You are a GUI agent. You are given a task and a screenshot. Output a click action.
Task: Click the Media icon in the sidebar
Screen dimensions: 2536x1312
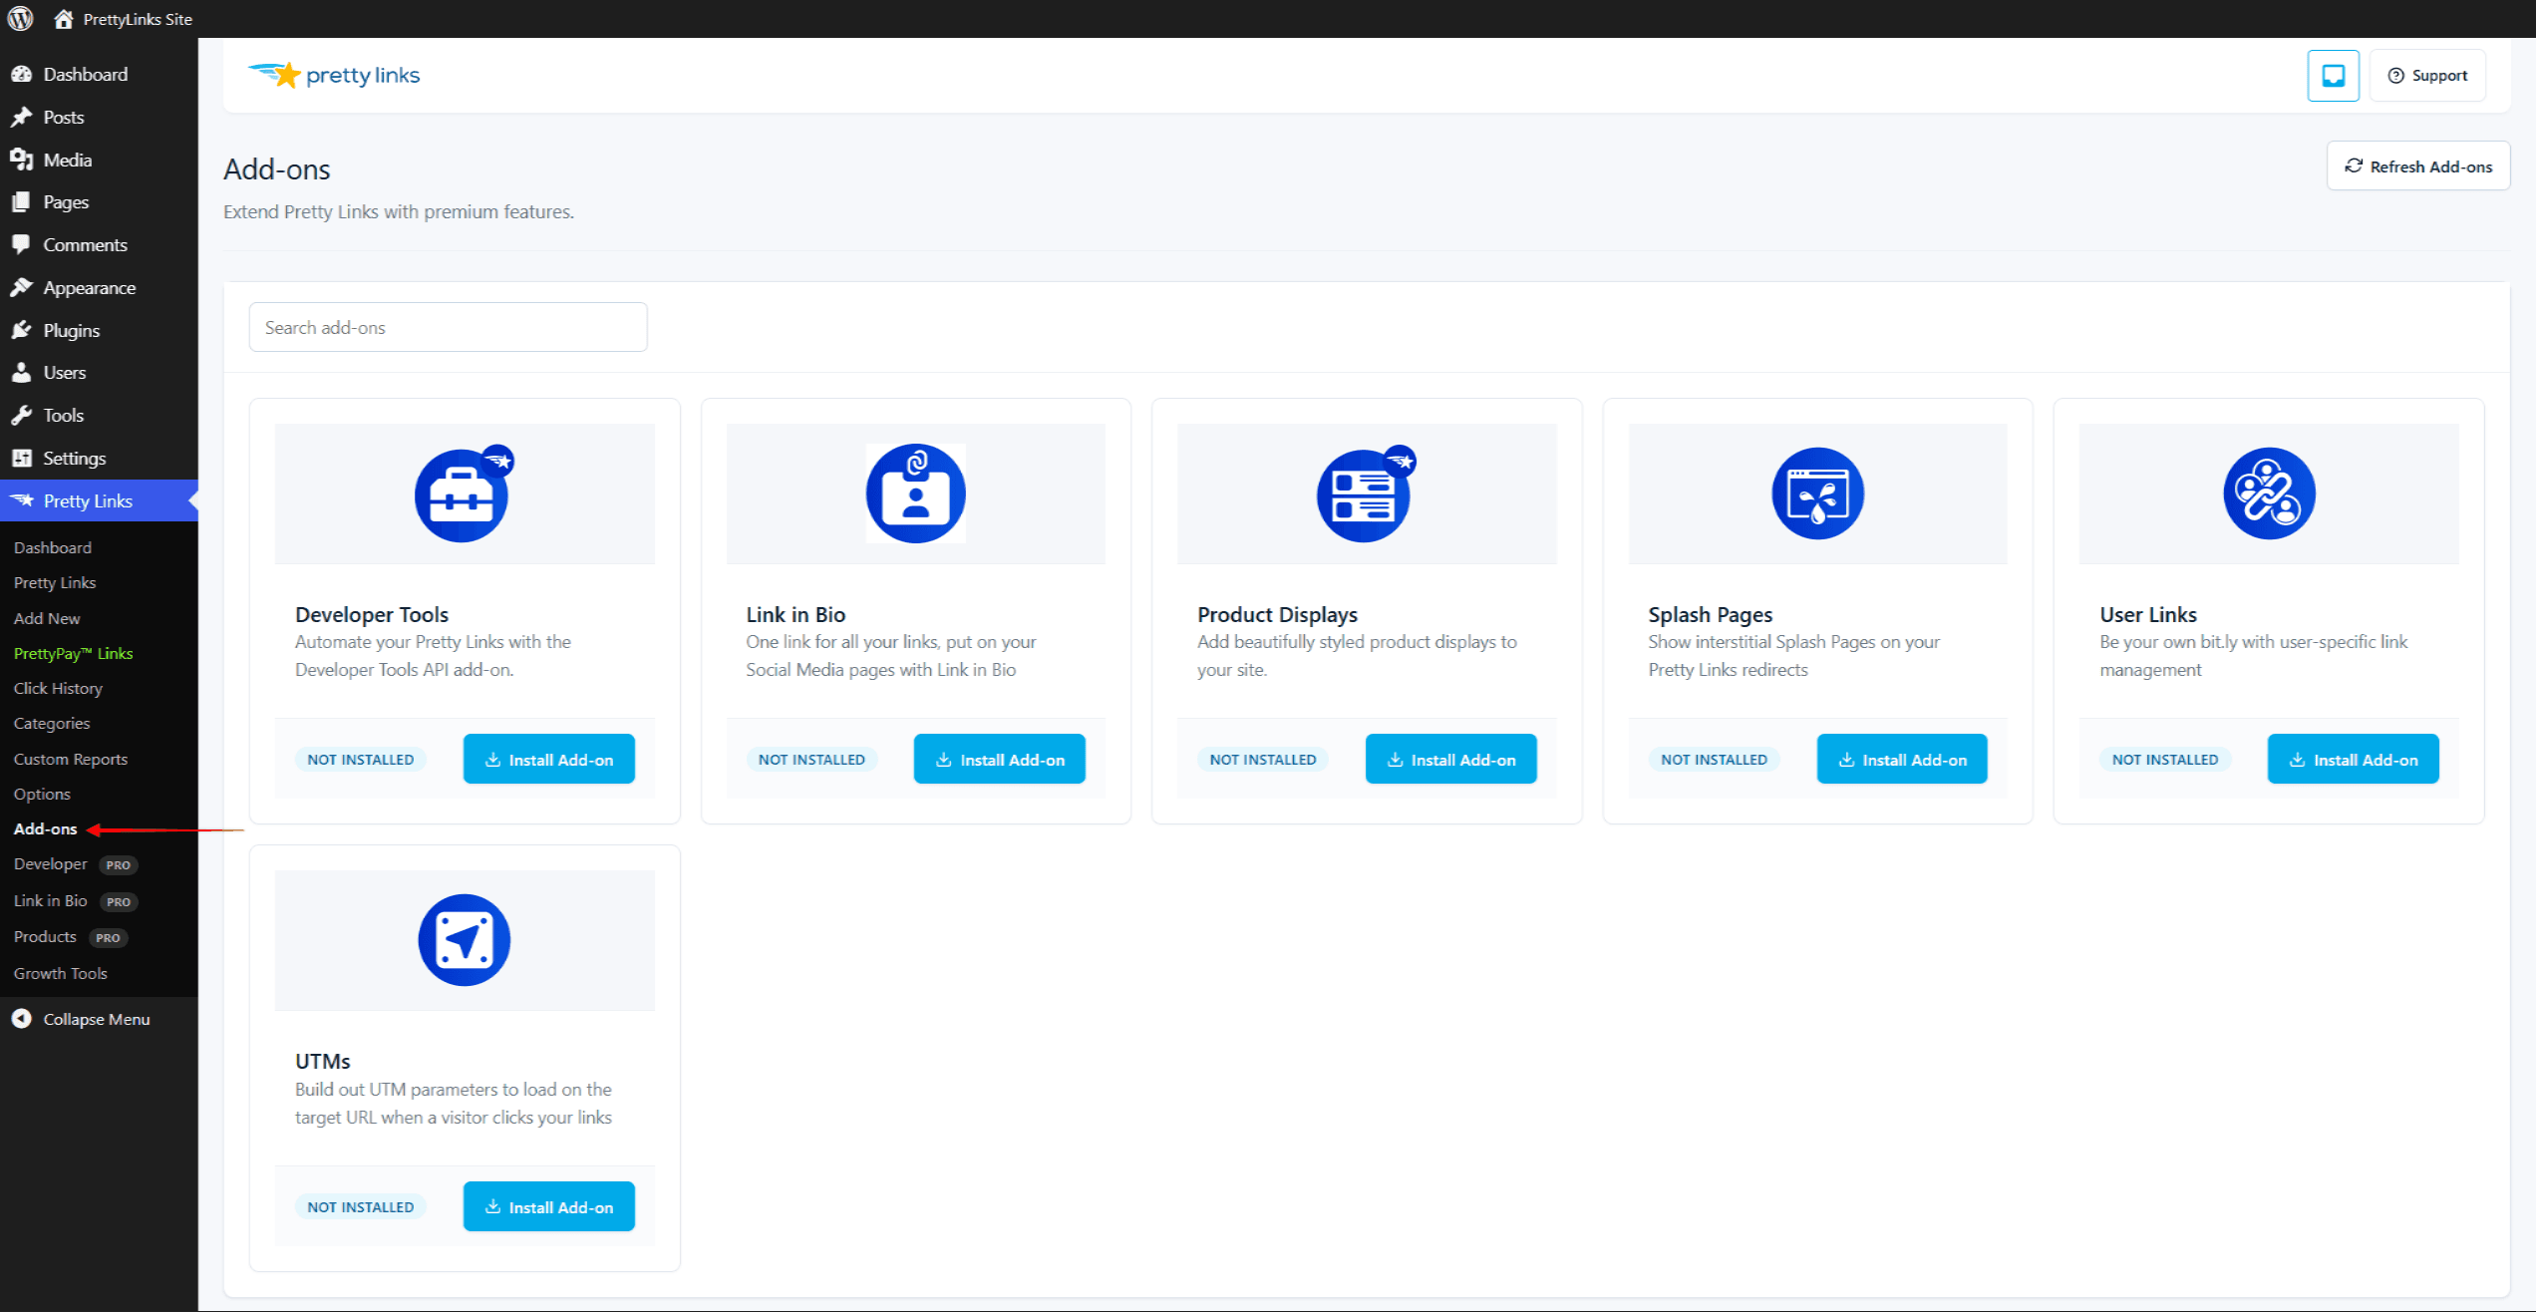tap(22, 160)
